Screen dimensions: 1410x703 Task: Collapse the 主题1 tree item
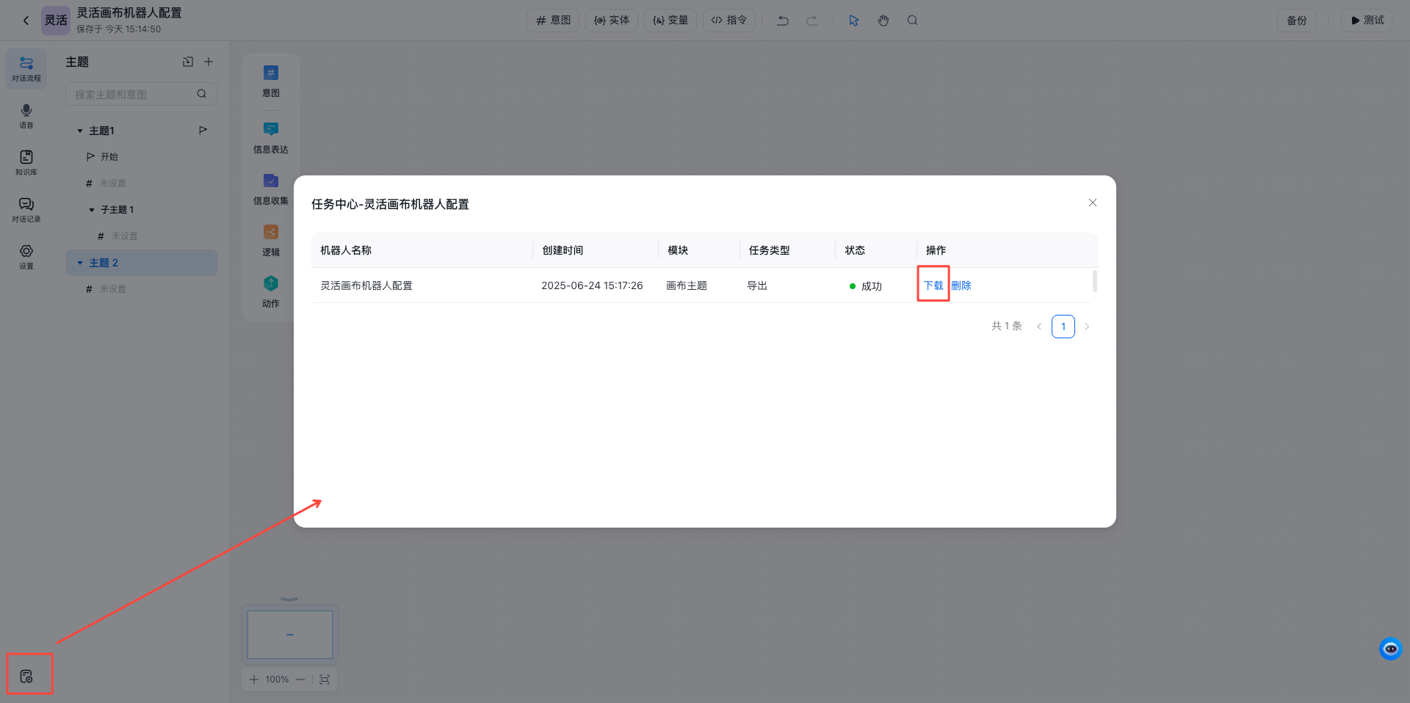(x=81, y=130)
